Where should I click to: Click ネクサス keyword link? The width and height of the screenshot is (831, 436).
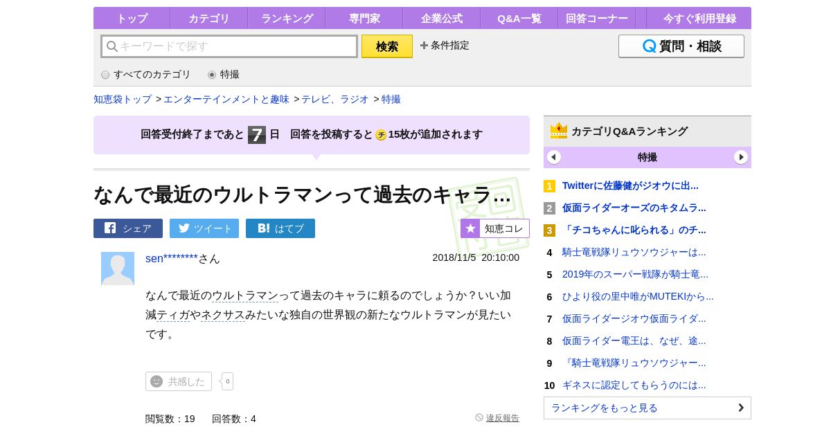tap(223, 315)
